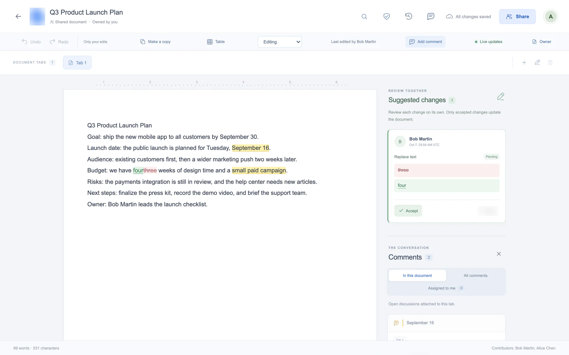Click Last edited by Bob Martin
This screenshot has width=569, height=355.
[353, 42]
